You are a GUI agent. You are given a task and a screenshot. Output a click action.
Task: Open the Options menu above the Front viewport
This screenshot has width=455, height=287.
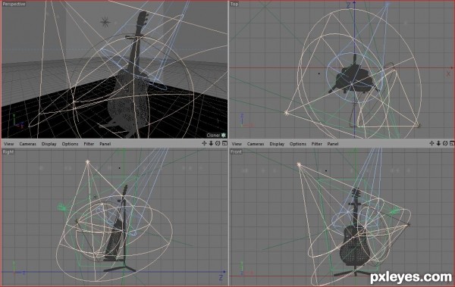[298, 144]
